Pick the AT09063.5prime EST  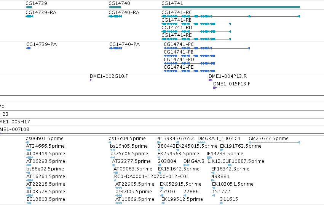(133, 169)
